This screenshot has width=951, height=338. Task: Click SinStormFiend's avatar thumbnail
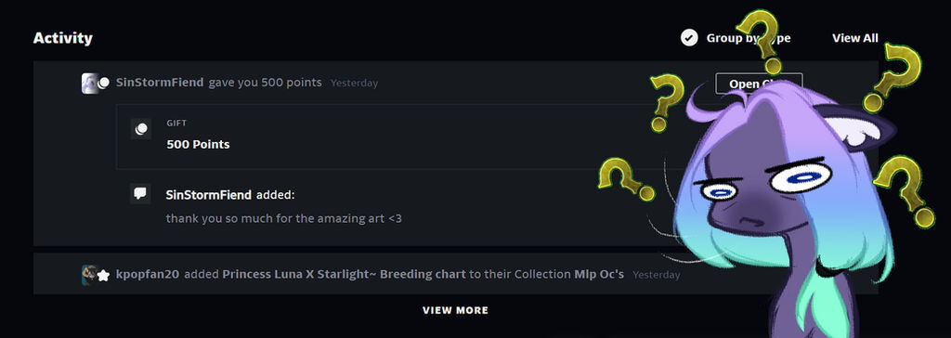(x=90, y=84)
